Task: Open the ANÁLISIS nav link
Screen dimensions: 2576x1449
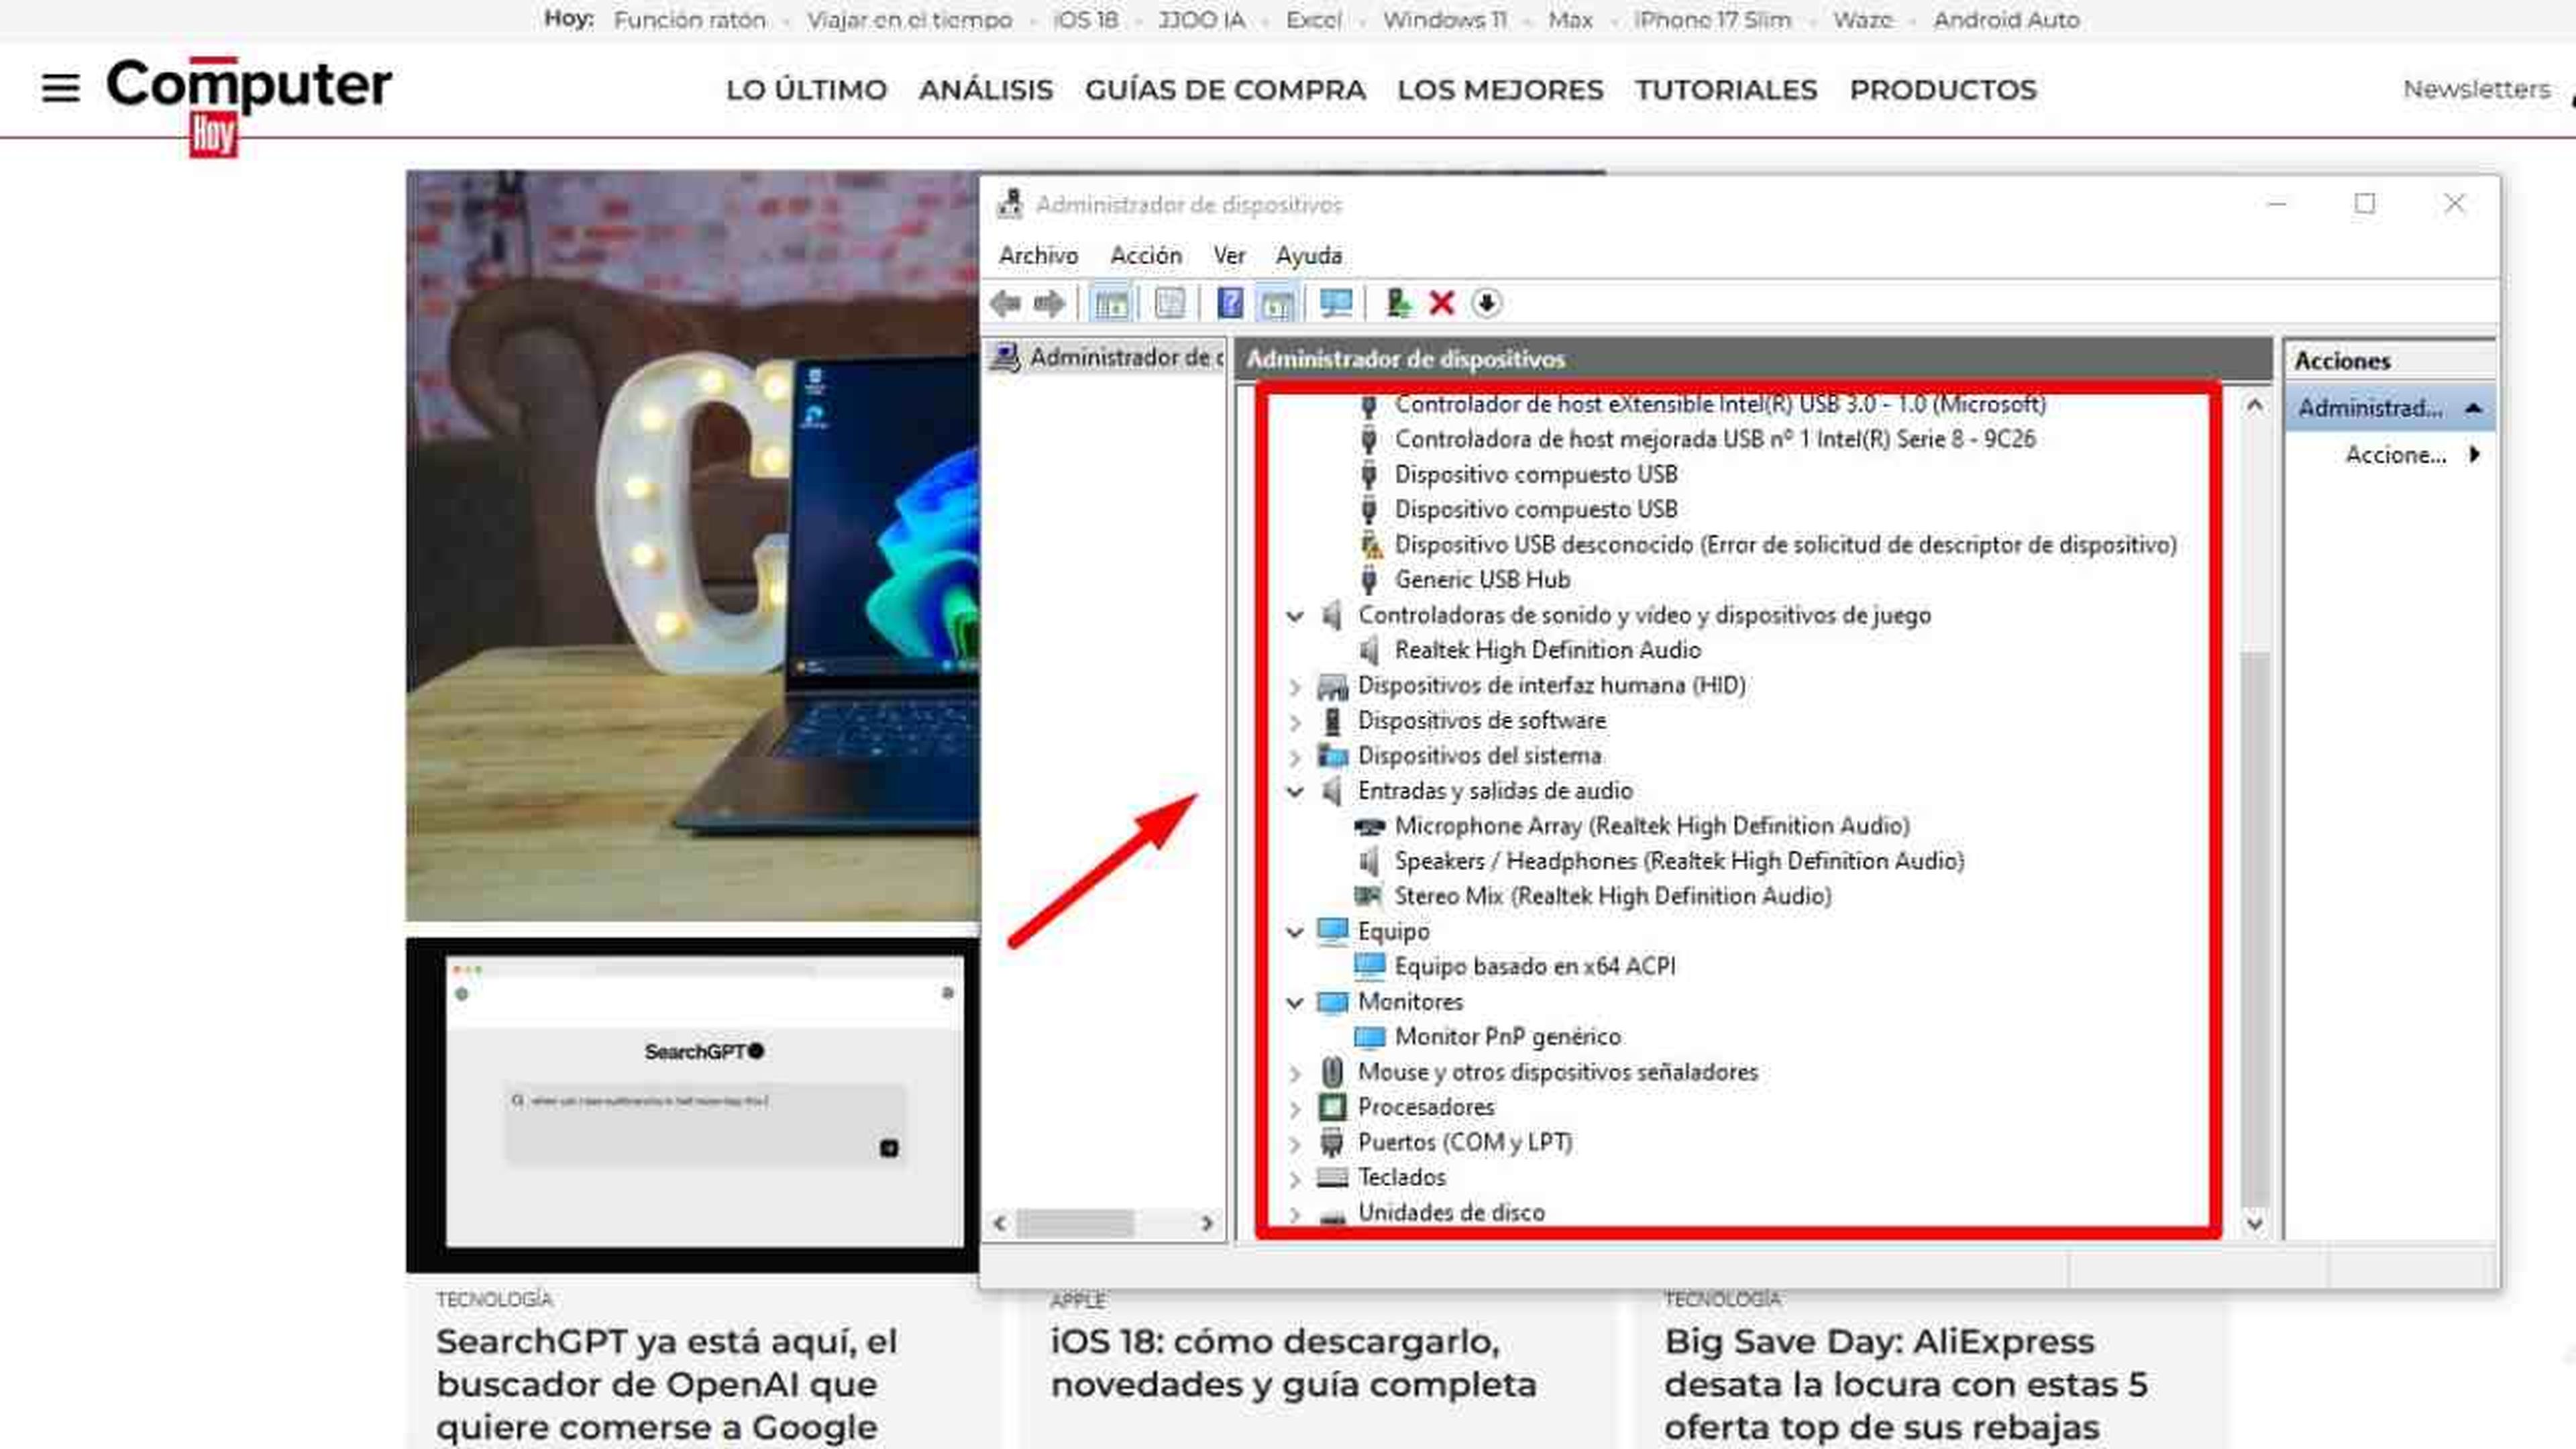Action: pos(986,90)
